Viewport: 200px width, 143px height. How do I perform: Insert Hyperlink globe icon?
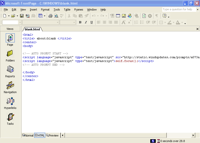pos(136,16)
